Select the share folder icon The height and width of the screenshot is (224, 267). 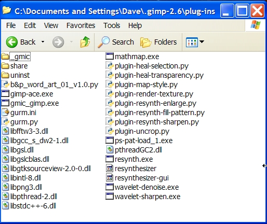point(5,66)
